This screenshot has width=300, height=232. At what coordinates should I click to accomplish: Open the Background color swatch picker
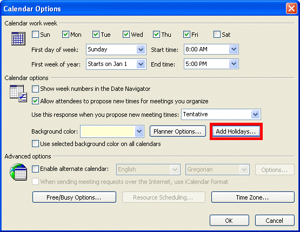point(112,131)
